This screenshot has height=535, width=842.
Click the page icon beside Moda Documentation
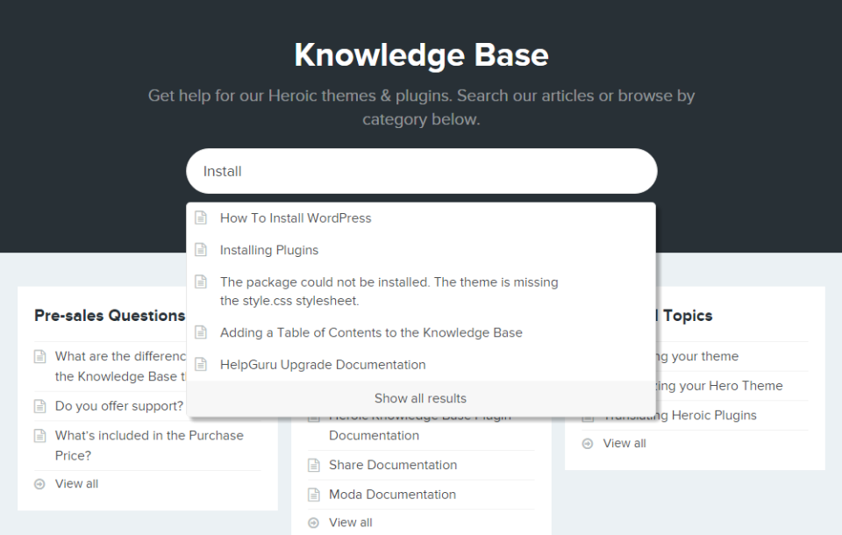313,494
